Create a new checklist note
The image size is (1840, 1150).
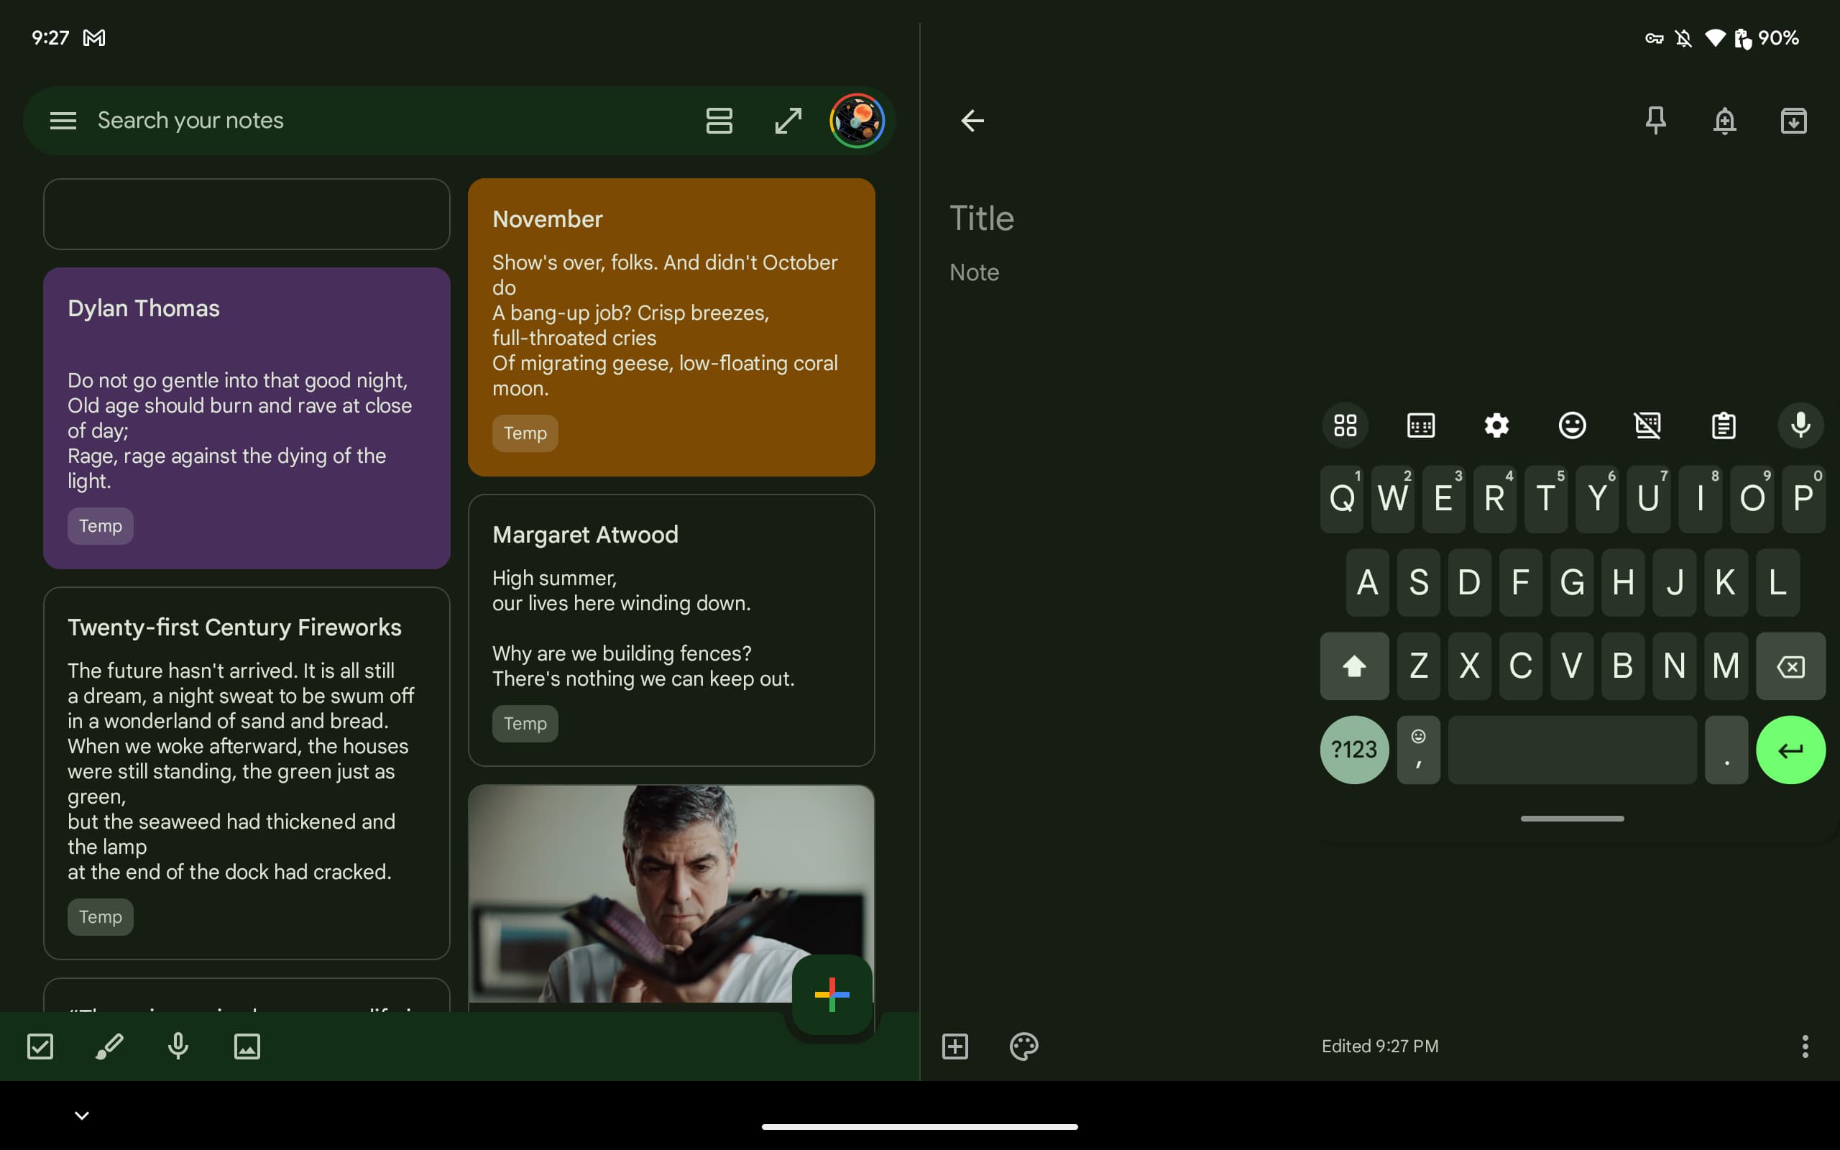click(40, 1046)
